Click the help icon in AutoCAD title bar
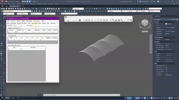 [158, 1]
